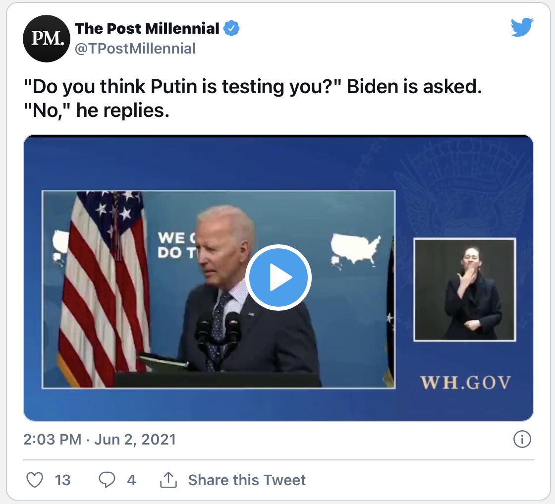Click the 4 replies count

click(x=131, y=480)
